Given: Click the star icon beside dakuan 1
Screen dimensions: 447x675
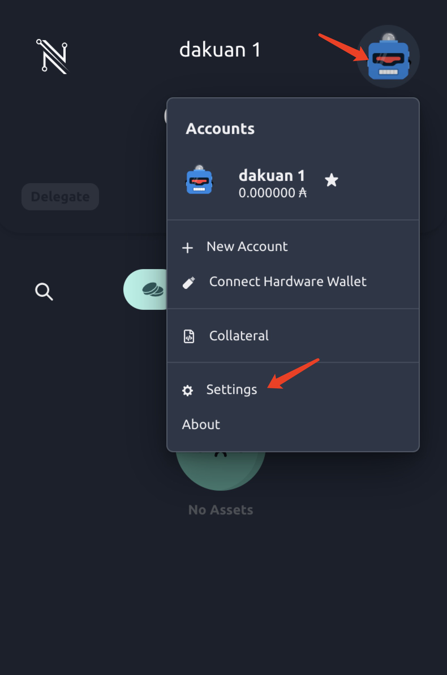Looking at the screenshot, I should click(332, 180).
